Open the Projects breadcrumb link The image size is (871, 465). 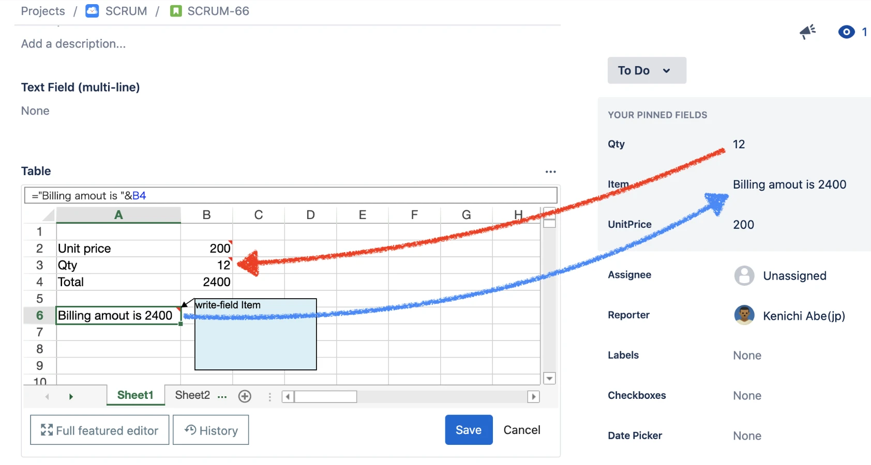tap(42, 10)
